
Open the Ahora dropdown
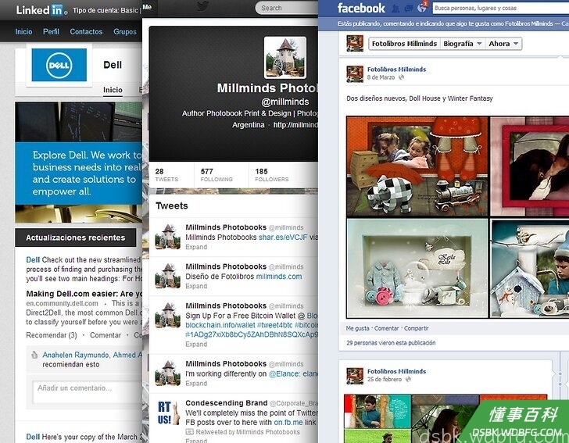click(503, 44)
